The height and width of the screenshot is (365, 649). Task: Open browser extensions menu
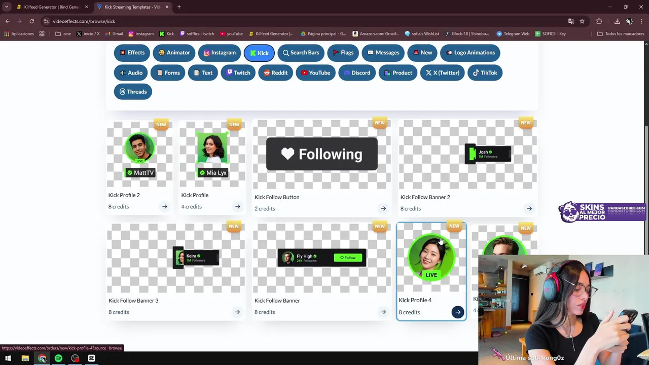(599, 21)
